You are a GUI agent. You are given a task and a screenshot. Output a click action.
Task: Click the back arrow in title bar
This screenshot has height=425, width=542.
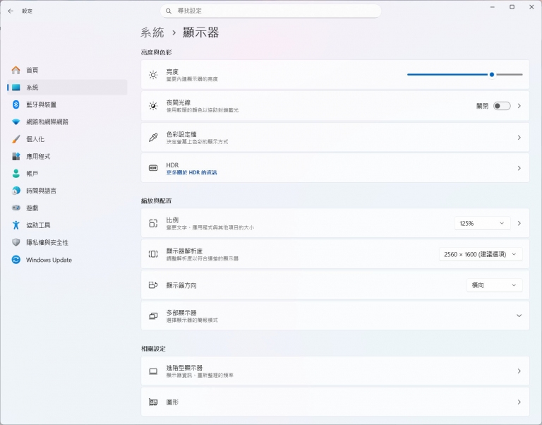11,11
